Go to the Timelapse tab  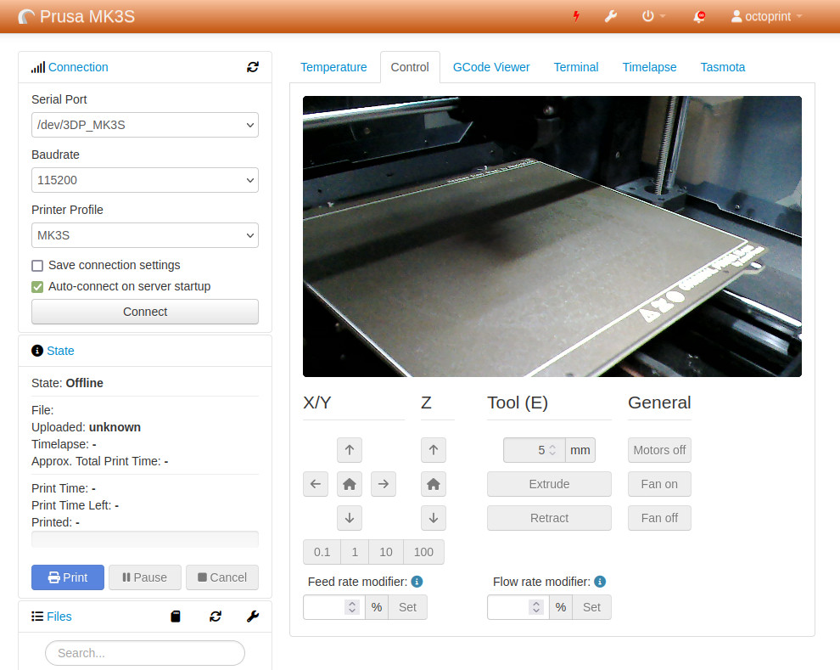pos(649,67)
